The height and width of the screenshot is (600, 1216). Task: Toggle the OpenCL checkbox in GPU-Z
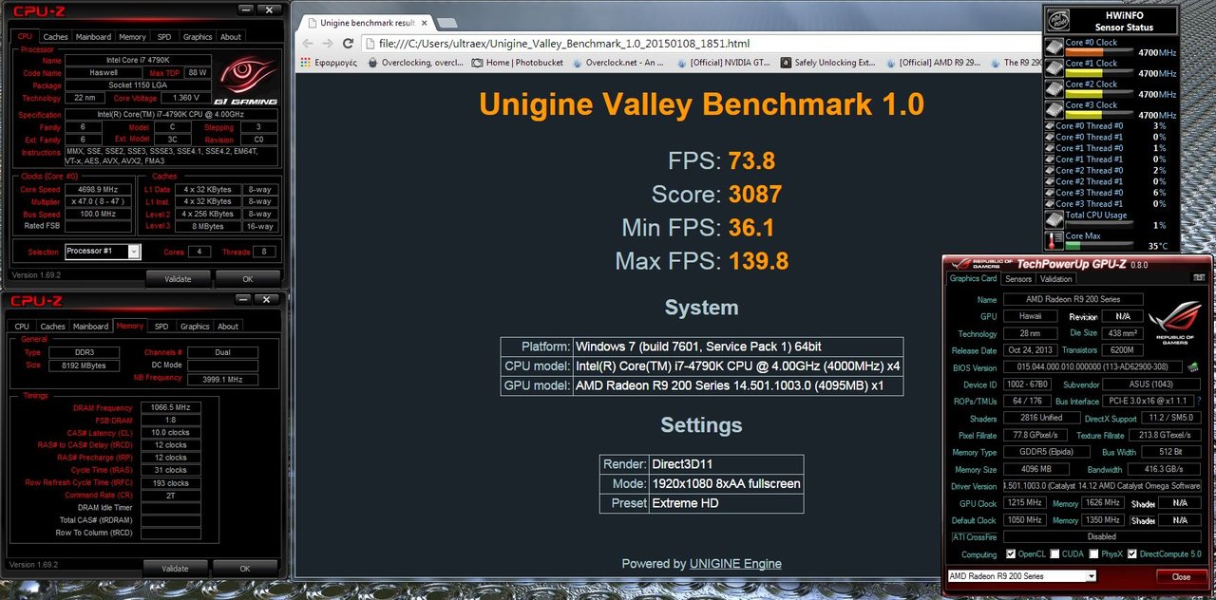point(1011,554)
